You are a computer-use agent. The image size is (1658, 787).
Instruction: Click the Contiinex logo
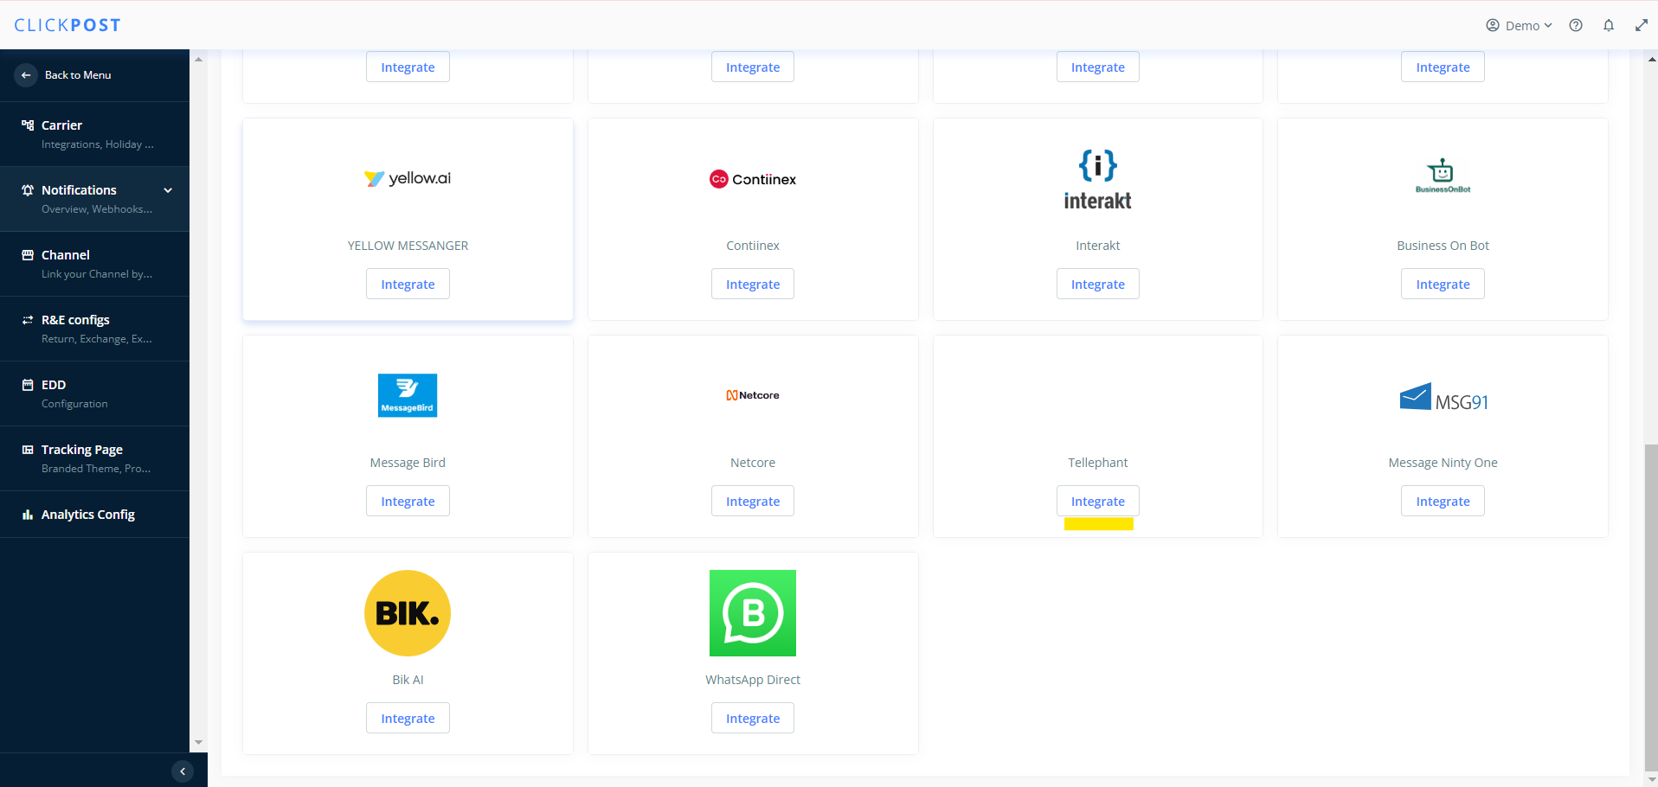tap(753, 179)
